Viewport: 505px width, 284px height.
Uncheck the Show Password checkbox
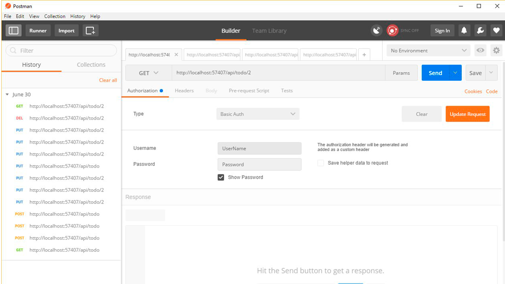click(221, 177)
